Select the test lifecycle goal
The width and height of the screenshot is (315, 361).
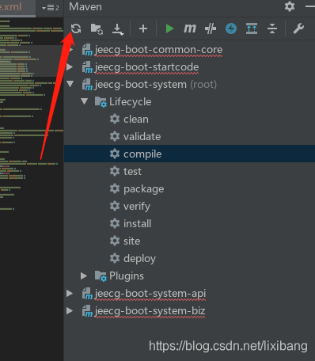[132, 172]
